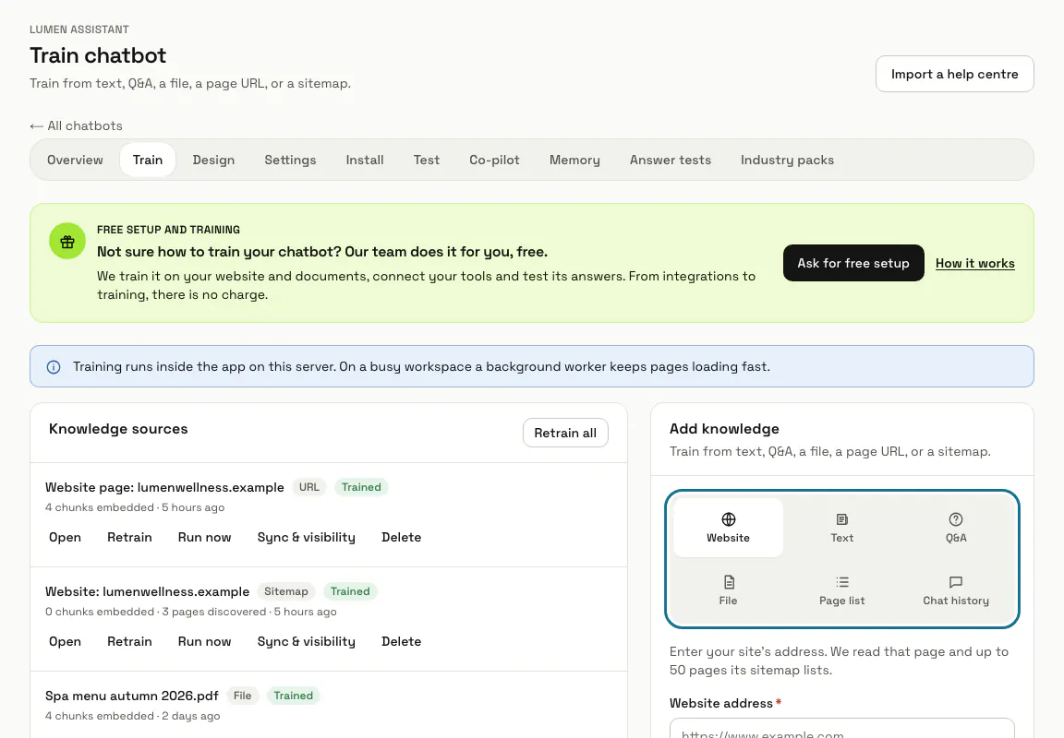This screenshot has width=1064, height=738.
Task: Open the Sitemap website source
Action: [66, 642]
